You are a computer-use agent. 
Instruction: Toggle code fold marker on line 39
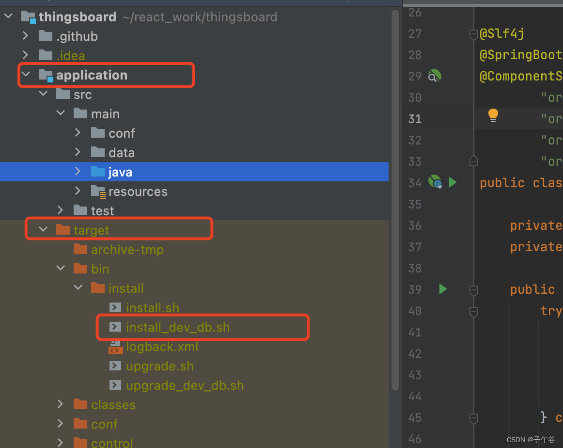[473, 290]
